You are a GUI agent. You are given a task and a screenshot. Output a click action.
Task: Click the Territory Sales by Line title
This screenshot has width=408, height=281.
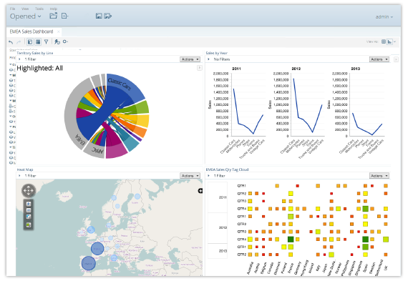[x=35, y=53]
